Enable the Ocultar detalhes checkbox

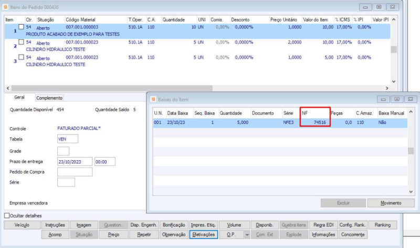click(7, 215)
